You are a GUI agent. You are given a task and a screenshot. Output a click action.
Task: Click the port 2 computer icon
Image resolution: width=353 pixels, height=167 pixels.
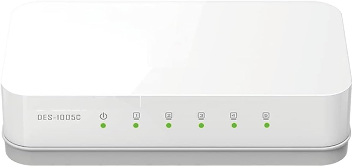(x=169, y=116)
